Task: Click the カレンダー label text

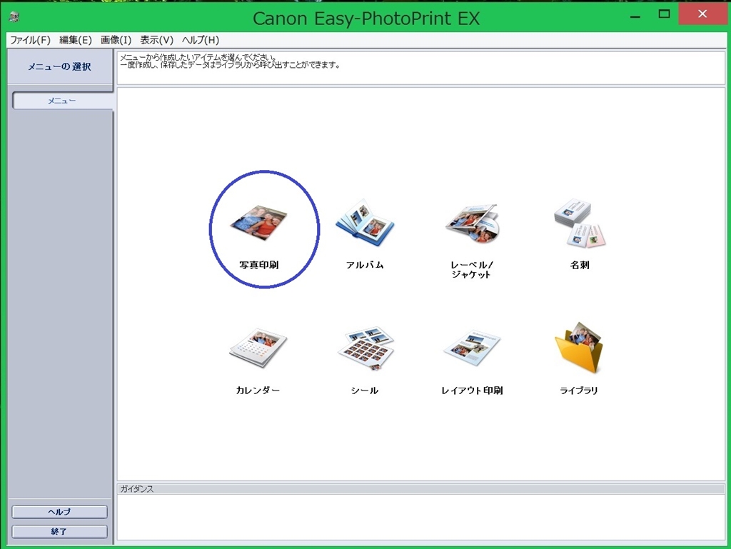Action: click(258, 390)
